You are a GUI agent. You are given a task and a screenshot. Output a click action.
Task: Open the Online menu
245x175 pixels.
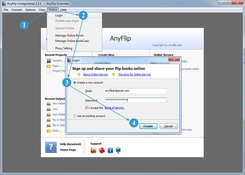(53, 10)
